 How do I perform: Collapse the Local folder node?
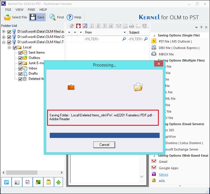point(9,48)
